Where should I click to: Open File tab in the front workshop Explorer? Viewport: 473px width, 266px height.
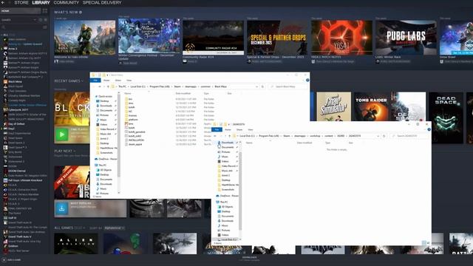click(217, 129)
